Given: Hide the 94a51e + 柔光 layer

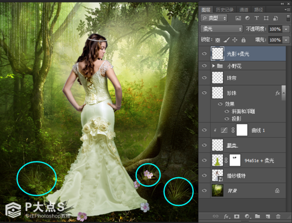Looking at the screenshot, I should click(204, 160).
